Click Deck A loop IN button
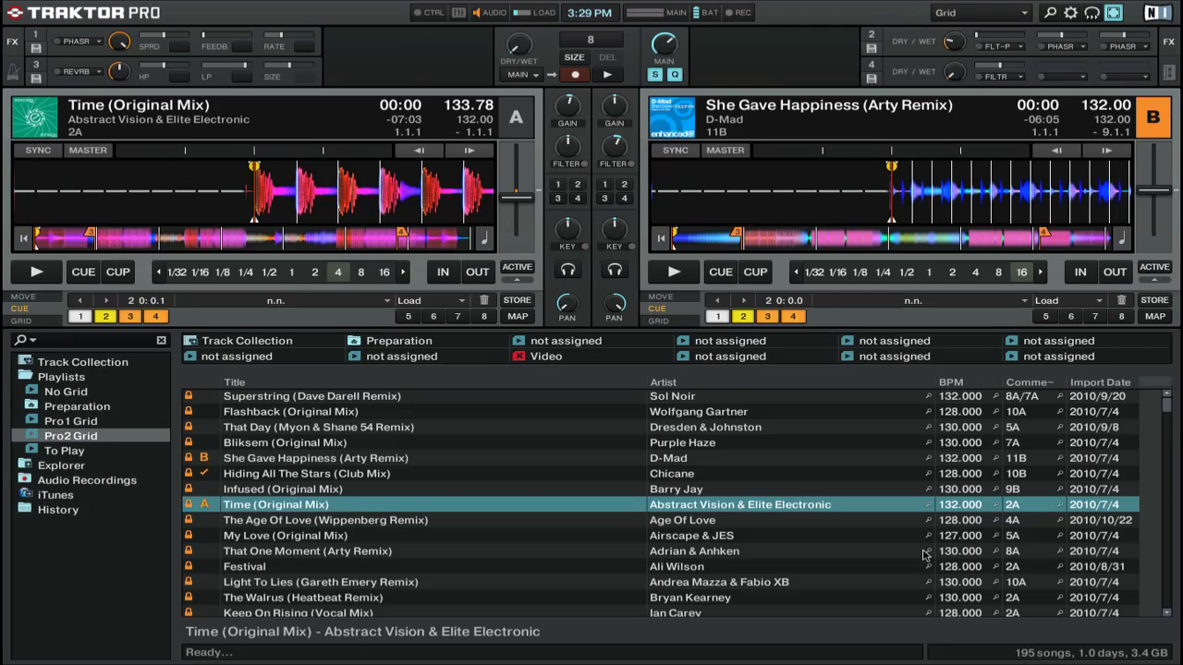Image resolution: width=1183 pixels, height=665 pixels. [x=443, y=272]
